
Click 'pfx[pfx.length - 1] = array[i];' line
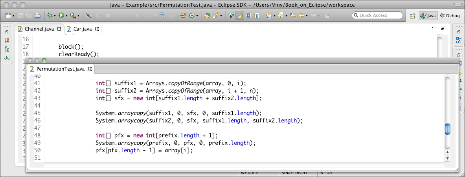(x=144, y=151)
